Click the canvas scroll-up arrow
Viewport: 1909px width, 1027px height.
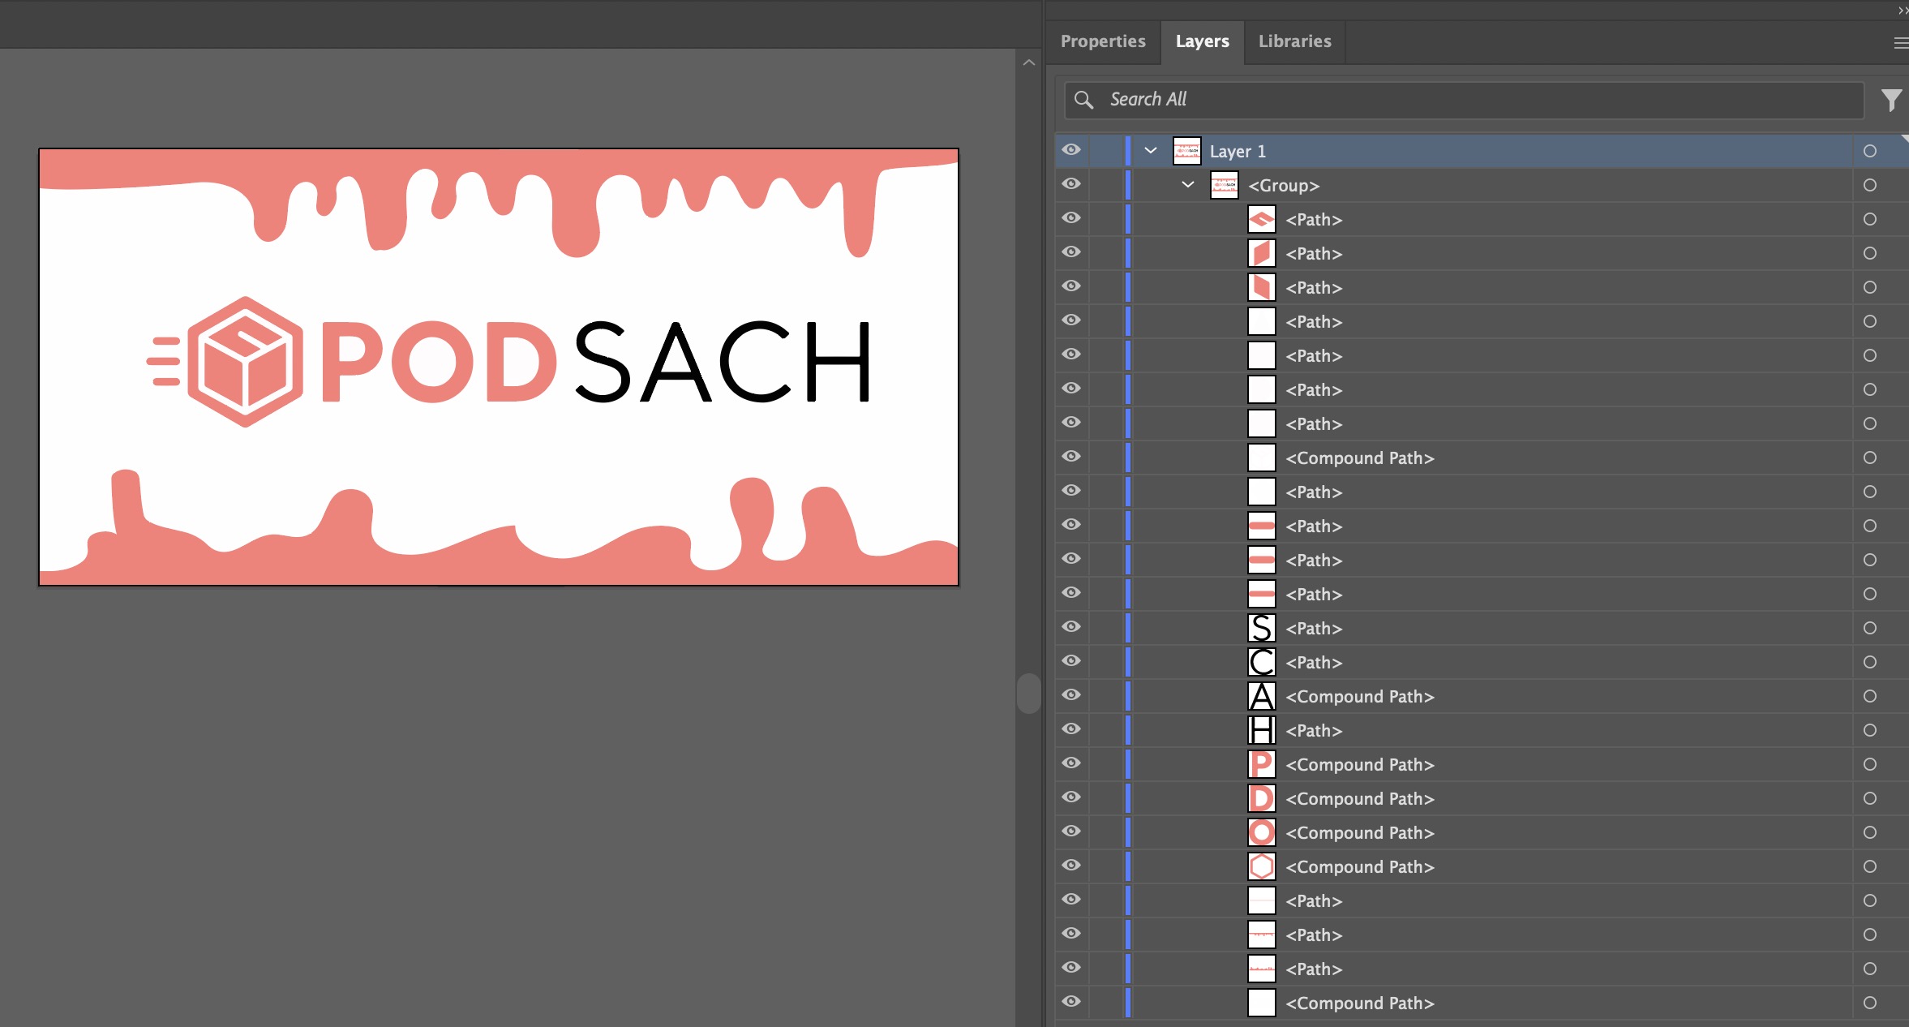coord(1028,62)
